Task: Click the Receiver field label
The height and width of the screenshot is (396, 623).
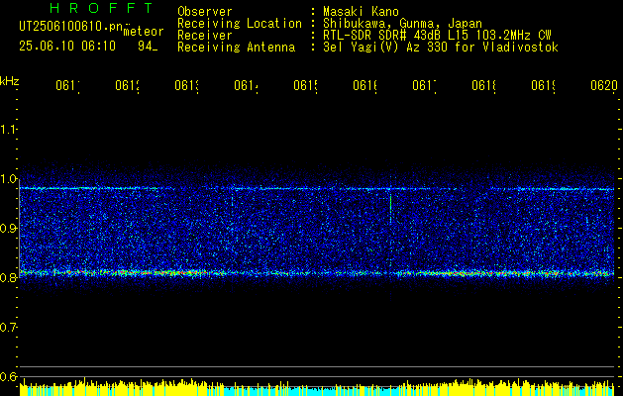Action: pos(205,36)
